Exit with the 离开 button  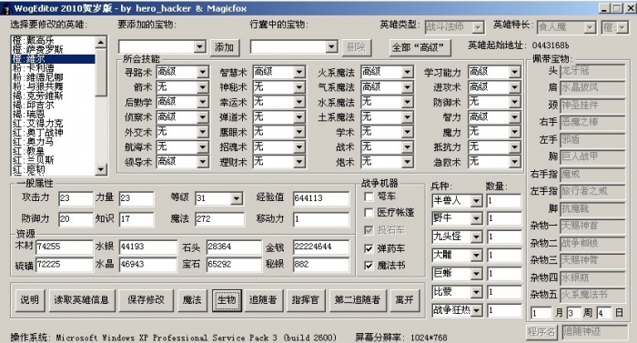(x=405, y=300)
